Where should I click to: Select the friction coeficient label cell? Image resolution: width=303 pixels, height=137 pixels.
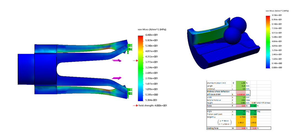click(x=219, y=114)
